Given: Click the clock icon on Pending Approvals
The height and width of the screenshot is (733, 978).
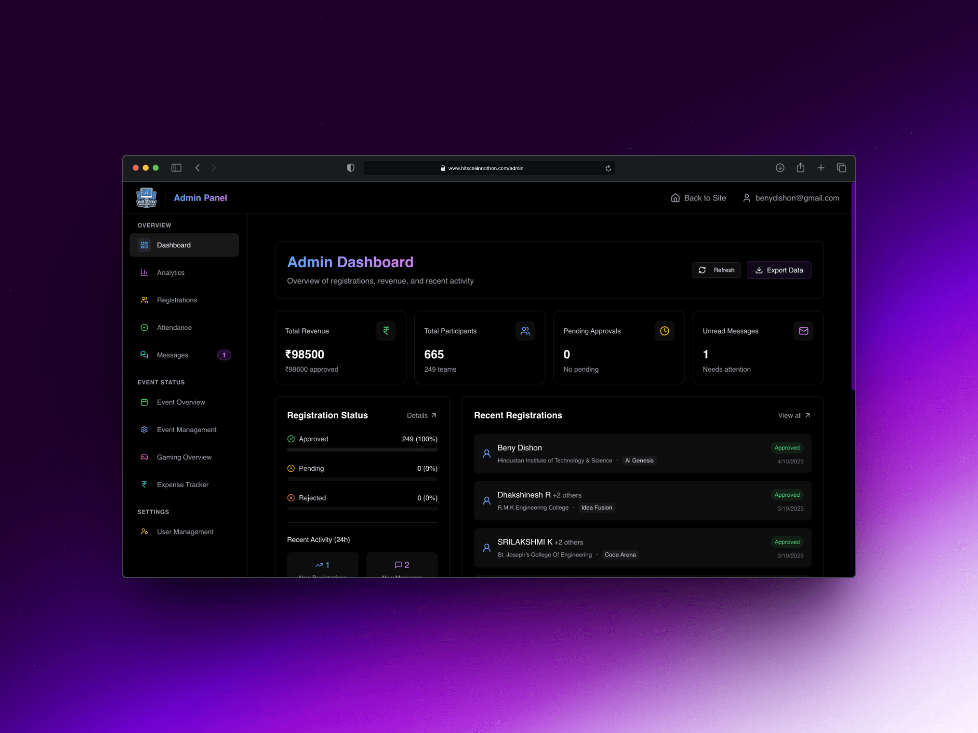Looking at the screenshot, I should pyautogui.click(x=665, y=331).
